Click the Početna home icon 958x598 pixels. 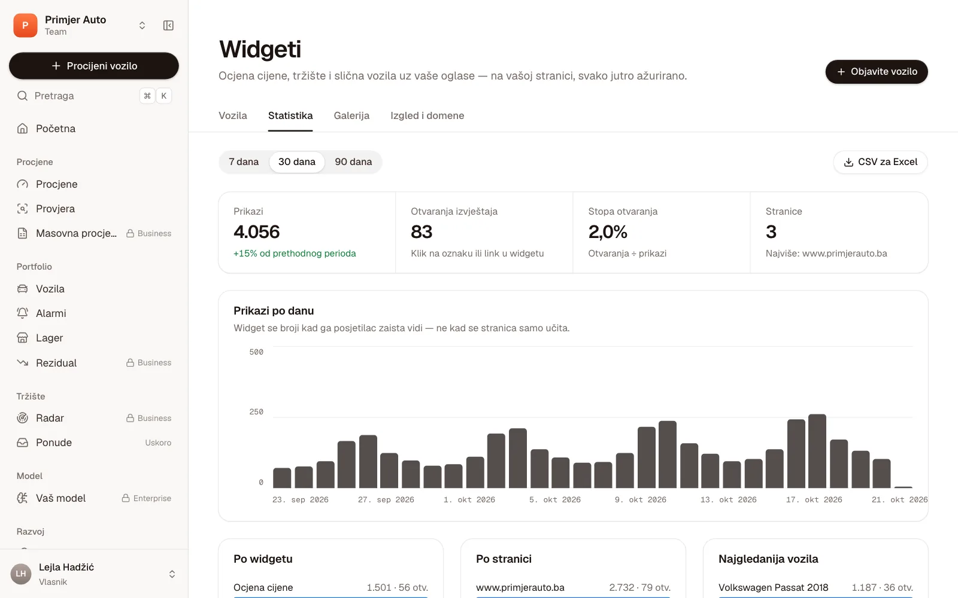coord(23,129)
